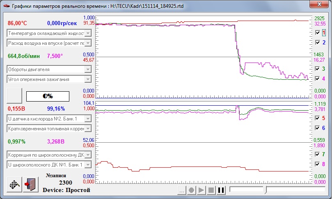Click the ellipsis browse file button
332x199 pixels.
coord(182,190)
